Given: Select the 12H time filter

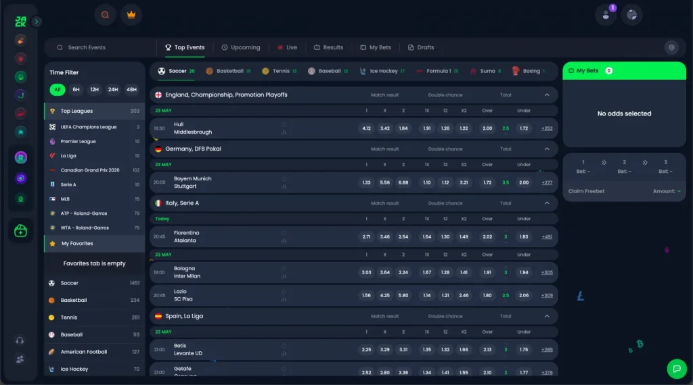Looking at the screenshot, I should [95, 90].
